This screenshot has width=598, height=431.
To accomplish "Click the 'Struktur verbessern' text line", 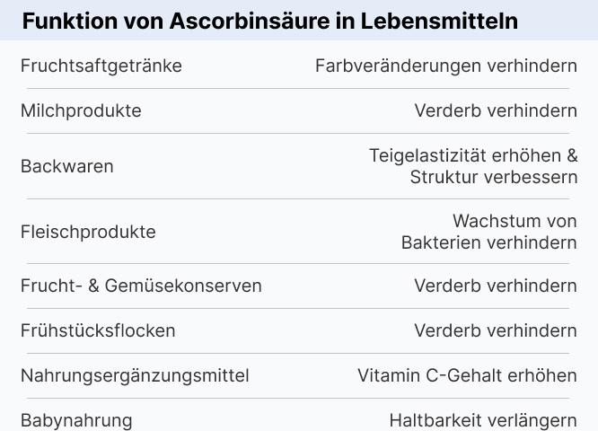I will [x=494, y=177].
